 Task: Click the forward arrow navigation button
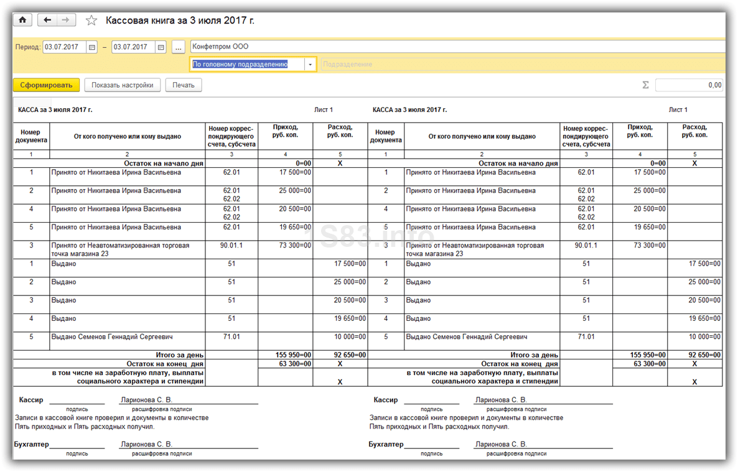pyautogui.click(x=64, y=20)
